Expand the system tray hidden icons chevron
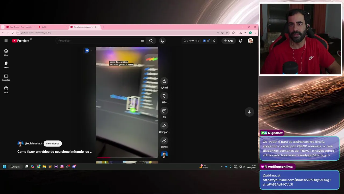The width and height of the screenshot is (344, 194). pos(222,167)
